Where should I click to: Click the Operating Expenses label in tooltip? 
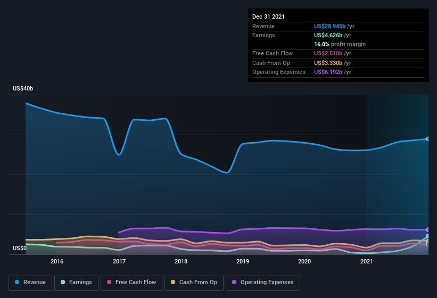pos(279,72)
